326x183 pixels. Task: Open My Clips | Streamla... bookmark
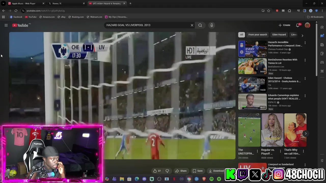(x=116, y=17)
